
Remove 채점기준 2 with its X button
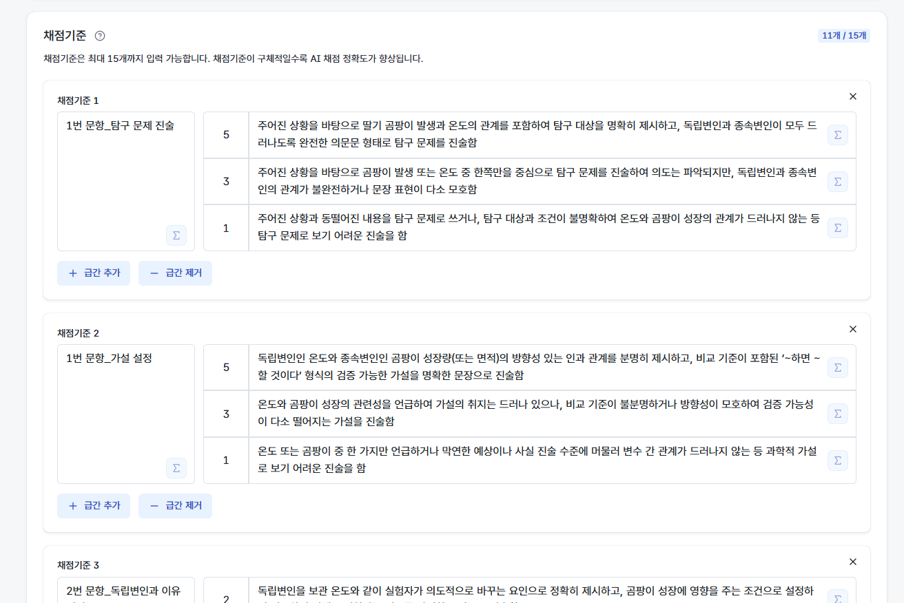pos(853,329)
